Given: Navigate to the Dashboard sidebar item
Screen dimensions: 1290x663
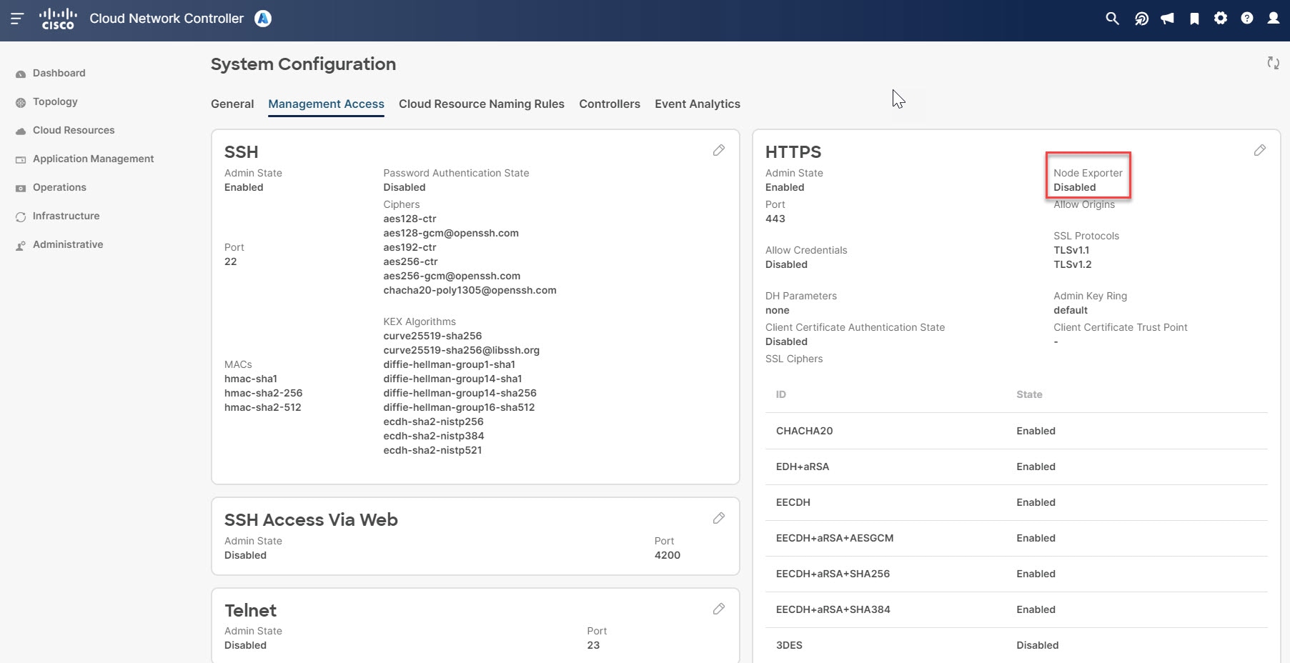Looking at the screenshot, I should 58,73.
